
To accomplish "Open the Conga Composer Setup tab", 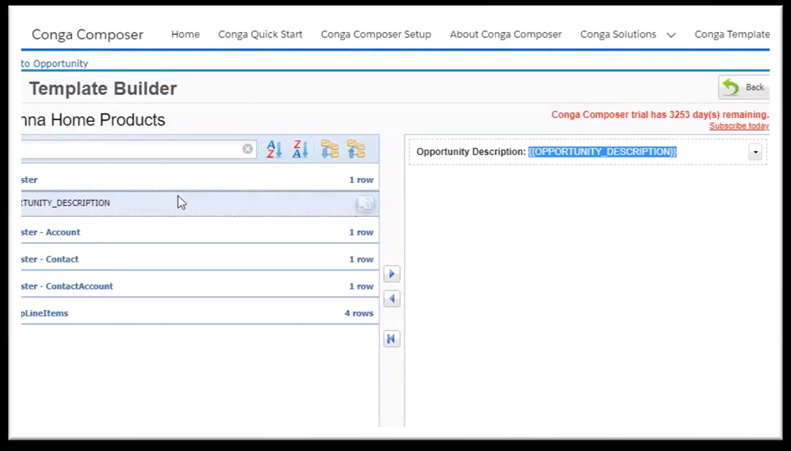I will click(376, 34).
